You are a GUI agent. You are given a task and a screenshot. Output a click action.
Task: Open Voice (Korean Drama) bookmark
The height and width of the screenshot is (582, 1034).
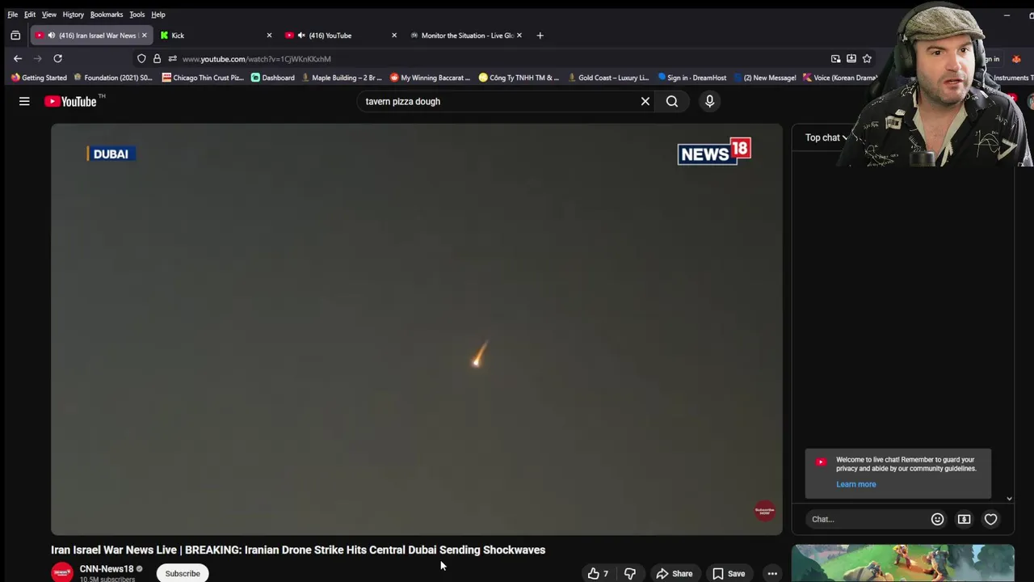(x=840, y=78)
